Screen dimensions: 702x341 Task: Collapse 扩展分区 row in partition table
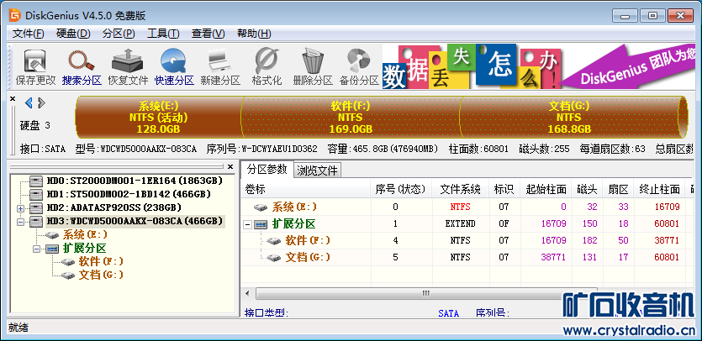pyautogui.click(x=247, y=224)
